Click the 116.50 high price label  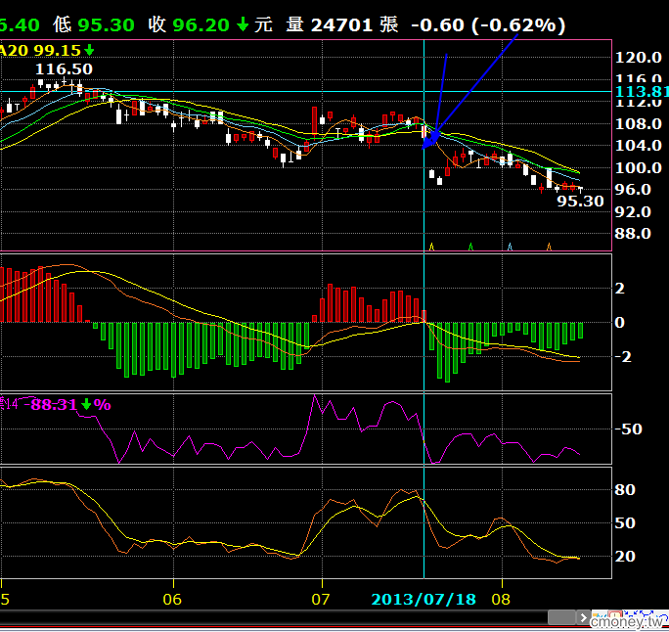tap(64, 69)
